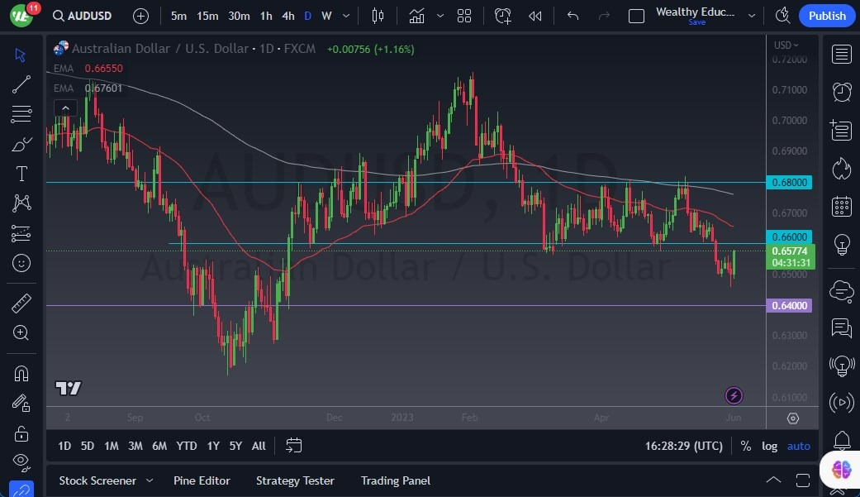
Task: Open the Watchlist panel
Action: pos(841,54)
